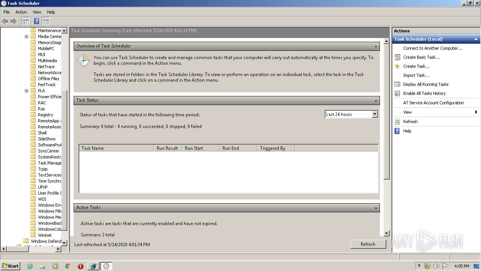Viewport: 481px width, 271px height.
Task: Select the SyncCenter tree folder
Action: click(48, 151)
